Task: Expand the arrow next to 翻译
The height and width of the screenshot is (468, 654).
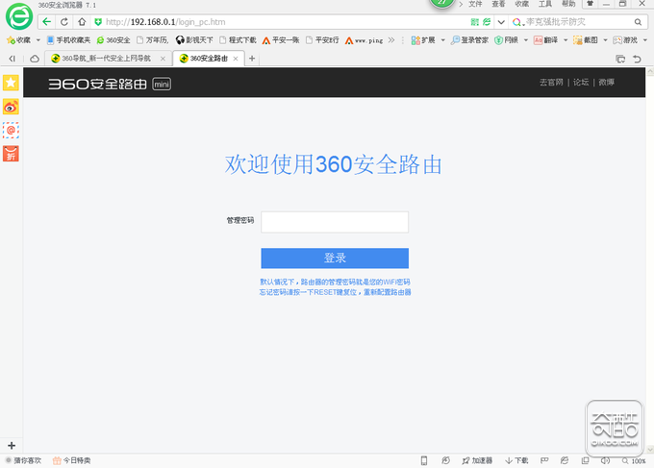Action: (566, 40)
